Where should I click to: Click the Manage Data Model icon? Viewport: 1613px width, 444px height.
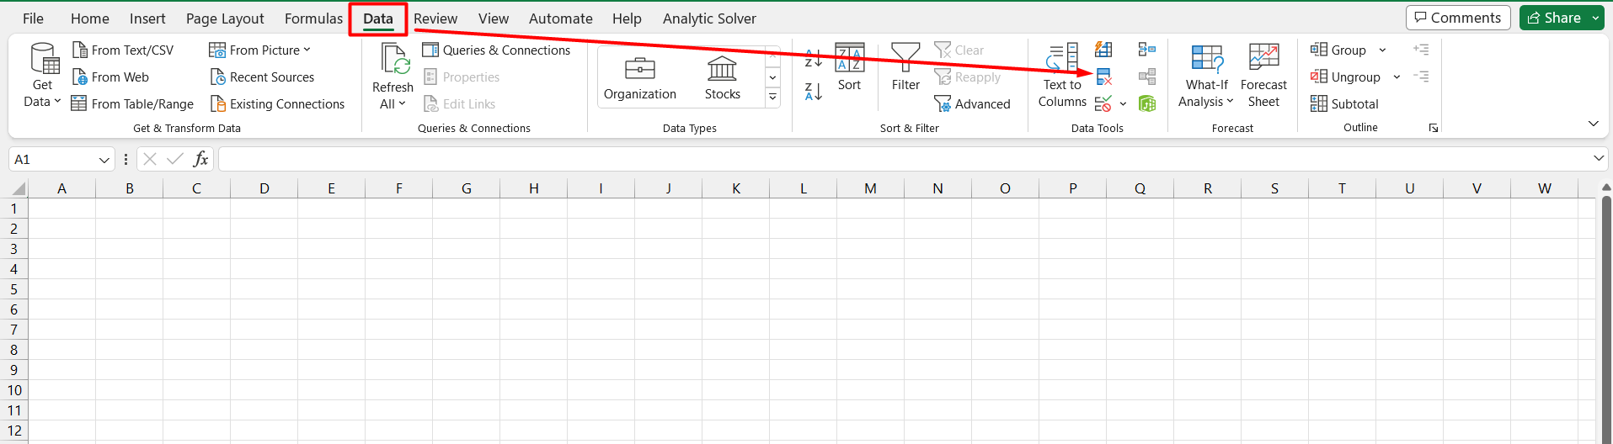(x=1146, y=103)
